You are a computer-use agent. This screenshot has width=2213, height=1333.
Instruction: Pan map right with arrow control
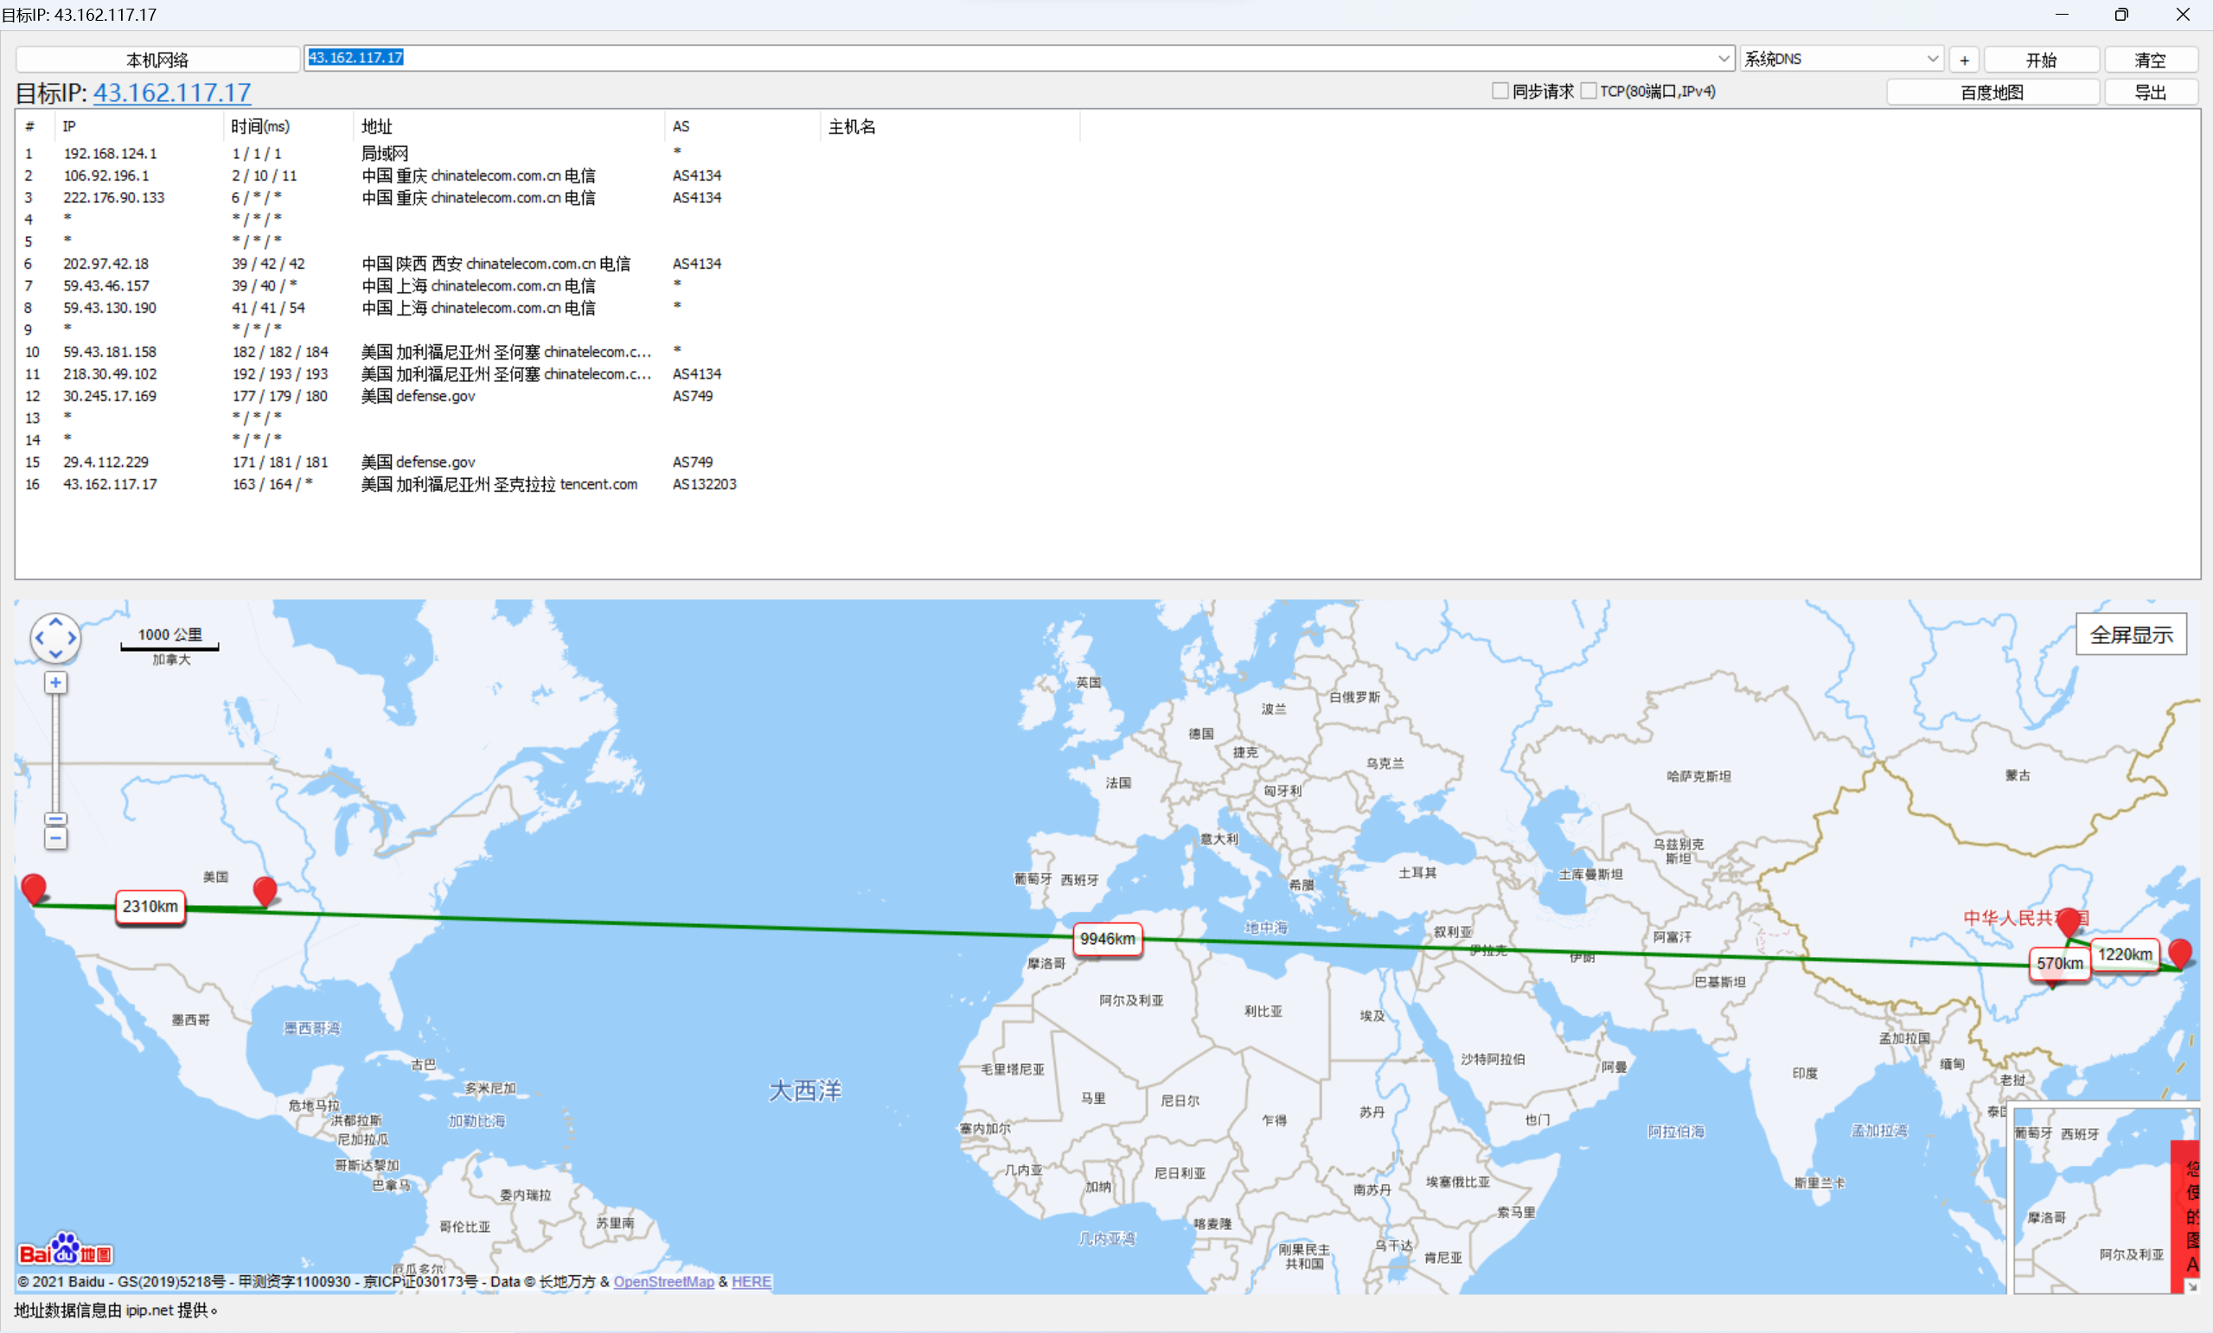(x=72, y=638)
